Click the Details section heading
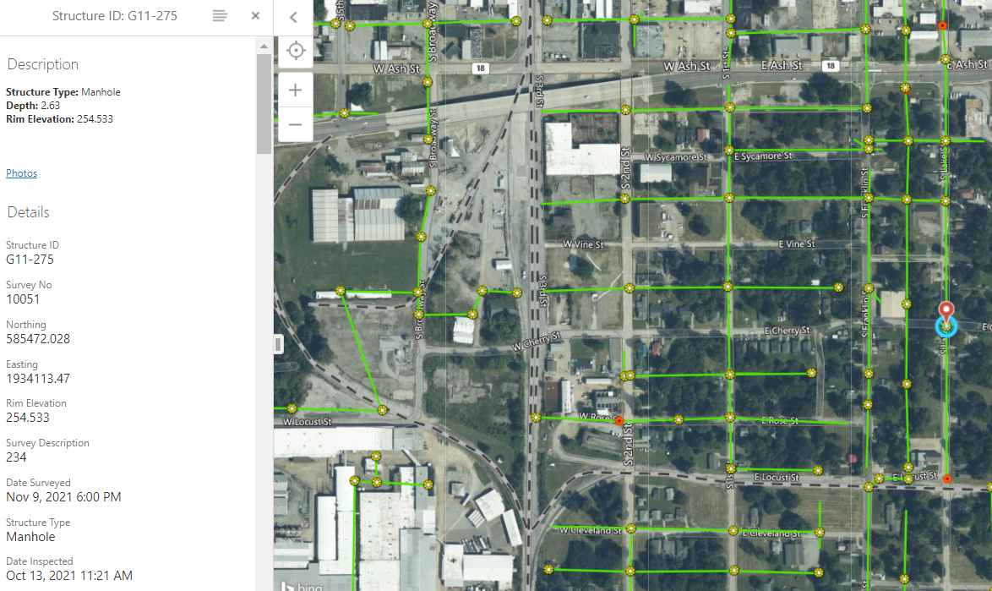Screen dimensions: 992x591 [29, 212]
